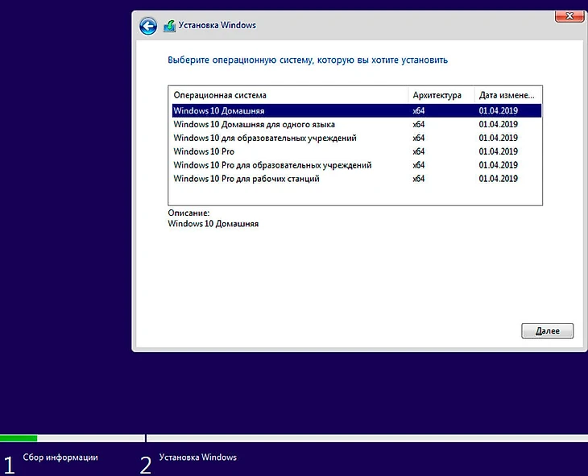Pick Windows 10 Pro для образовательных учреждений
The width and height of the screenshot is (588, 476).
pyautogui.click(x=272, y=165)
